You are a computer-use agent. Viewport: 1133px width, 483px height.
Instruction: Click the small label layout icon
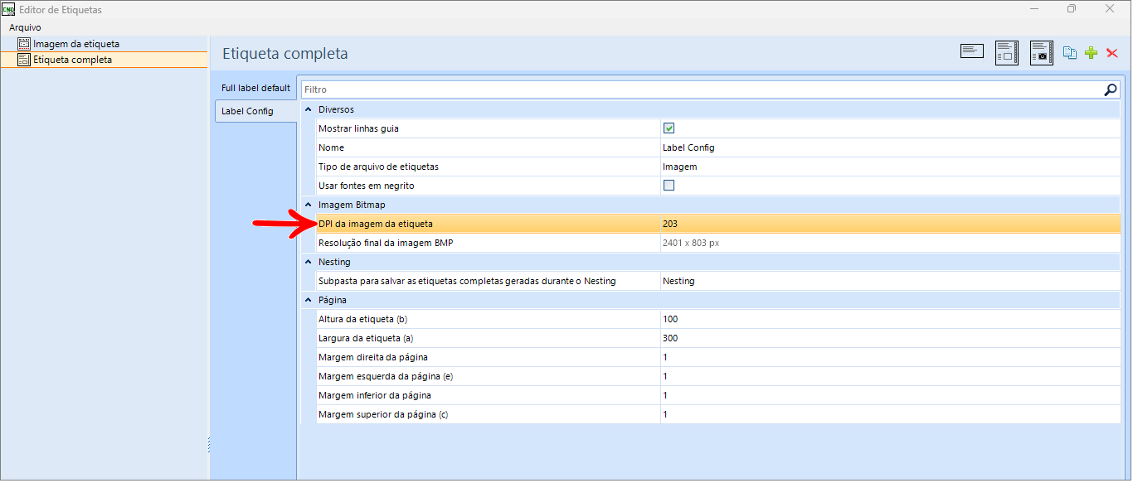pyautogui.click(x=972, y=51)
